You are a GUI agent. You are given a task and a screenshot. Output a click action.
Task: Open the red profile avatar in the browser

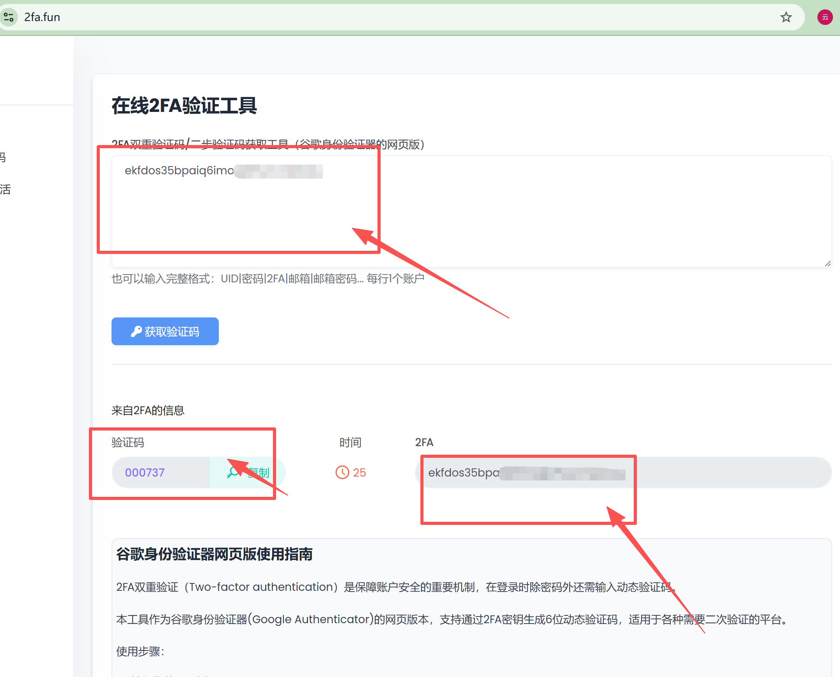(825, 17)
